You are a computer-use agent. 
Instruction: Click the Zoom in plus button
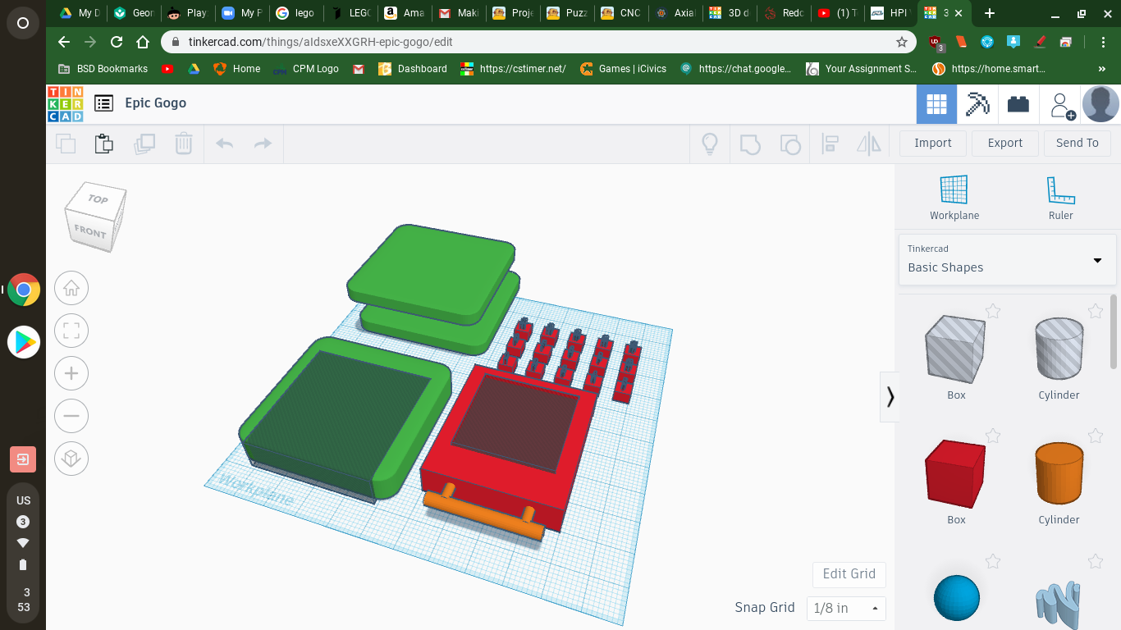71,373
